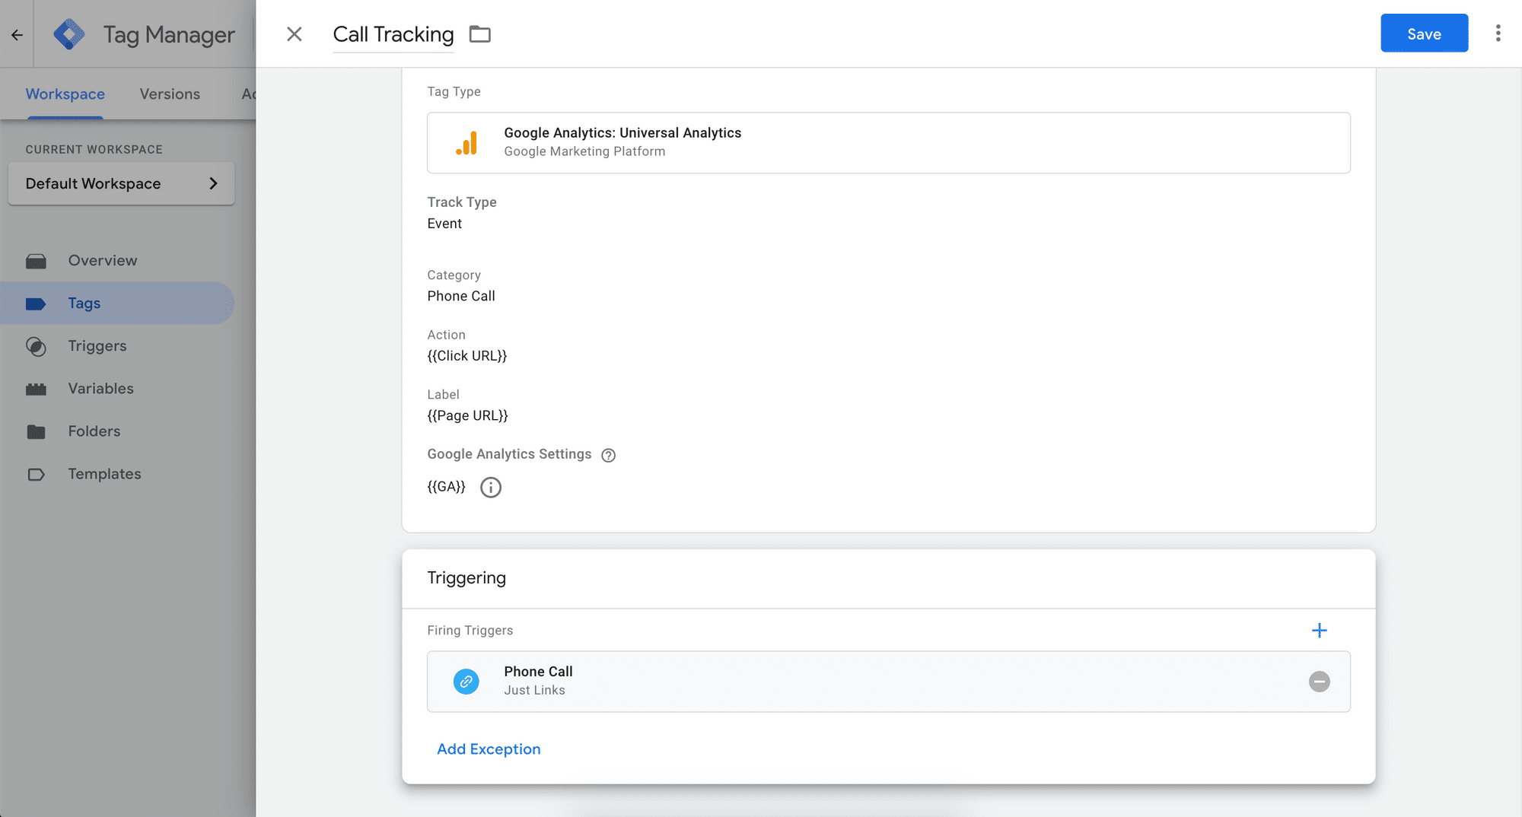This screenshot has height=817, width=1522.
Task: Click the Tags label icon in sidebar
Action: 36,304
